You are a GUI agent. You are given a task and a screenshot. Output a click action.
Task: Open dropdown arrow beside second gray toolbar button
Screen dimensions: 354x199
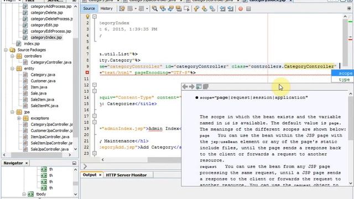point(147,9)
